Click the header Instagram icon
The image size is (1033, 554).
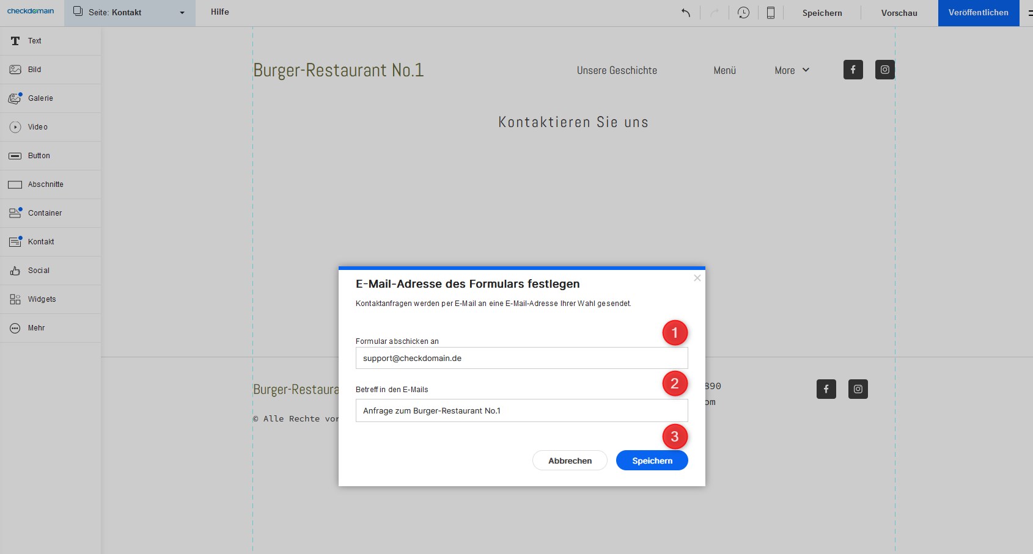point(884,70)
